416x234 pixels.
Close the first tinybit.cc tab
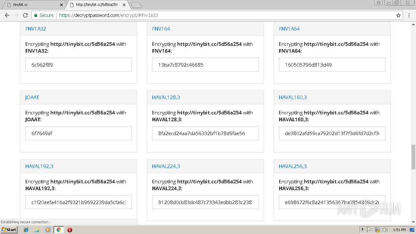(61, 5)
